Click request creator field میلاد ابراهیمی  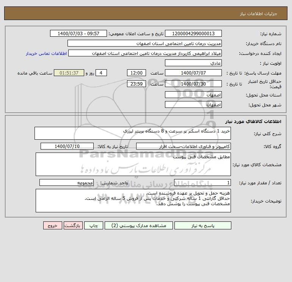pos(145,53)
